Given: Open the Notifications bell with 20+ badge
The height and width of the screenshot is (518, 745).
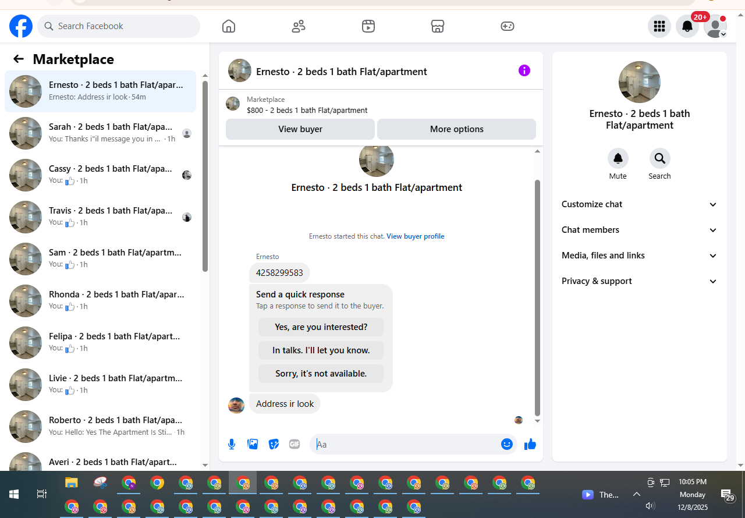Looking at the screenshot, I should pyautogui.click(x=687, y=26).
